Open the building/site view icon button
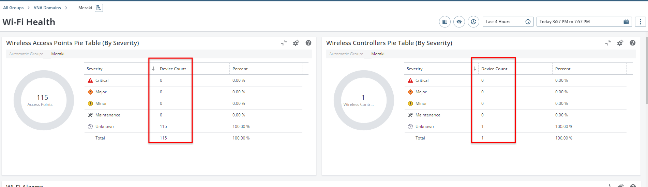This screenshot has height=187, width=648. point(445,22)
